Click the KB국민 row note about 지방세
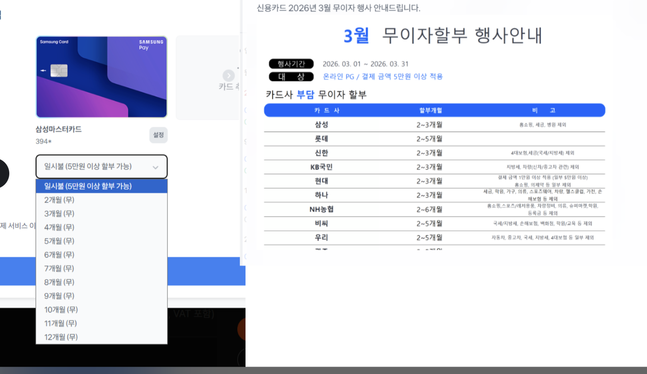647x374 pixels. pyautogui.click(x=543, y=167)
